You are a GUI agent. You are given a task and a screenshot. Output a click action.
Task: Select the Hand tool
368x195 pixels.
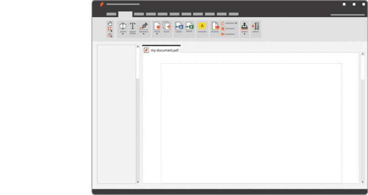click(110, 24)
